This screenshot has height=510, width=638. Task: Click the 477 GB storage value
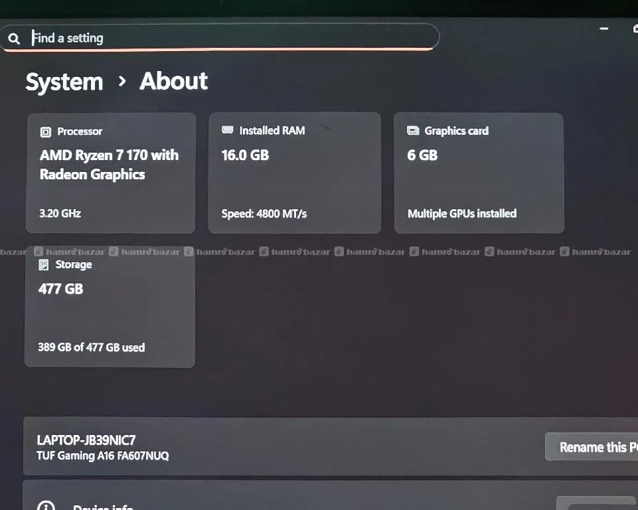click(x=60, y=289)
